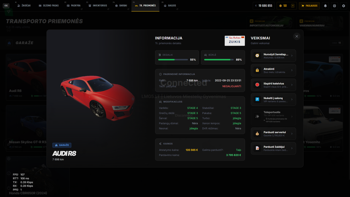The image size is (350, 197).
Task: Select the Darbai tab
Action: [x=121, y=5]
